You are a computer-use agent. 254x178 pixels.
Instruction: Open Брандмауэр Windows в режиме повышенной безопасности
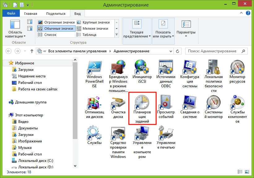point(118,76)
